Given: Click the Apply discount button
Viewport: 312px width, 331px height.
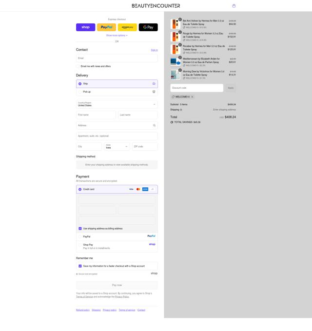Looking at the screenshot, I should tap(231, 88).
